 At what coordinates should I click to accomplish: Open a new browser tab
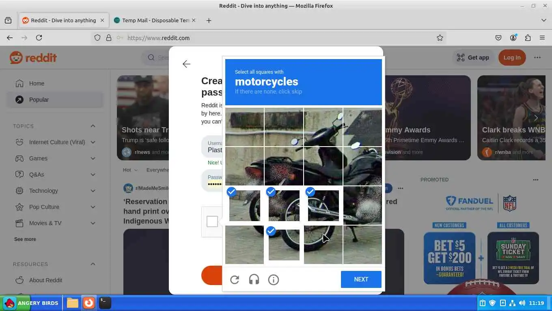click(209, 20)
